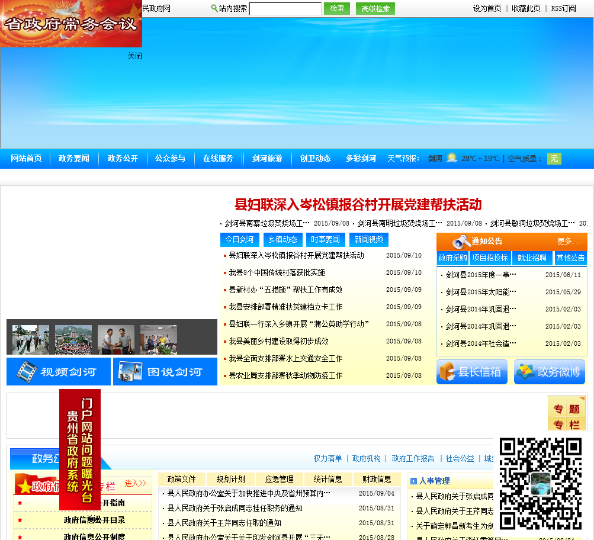Viewport: 594px width, 540px height.
Task: Open news 我县8个中国传统村落获批实施
Action: pyautogui.click(x=277, y=272)
